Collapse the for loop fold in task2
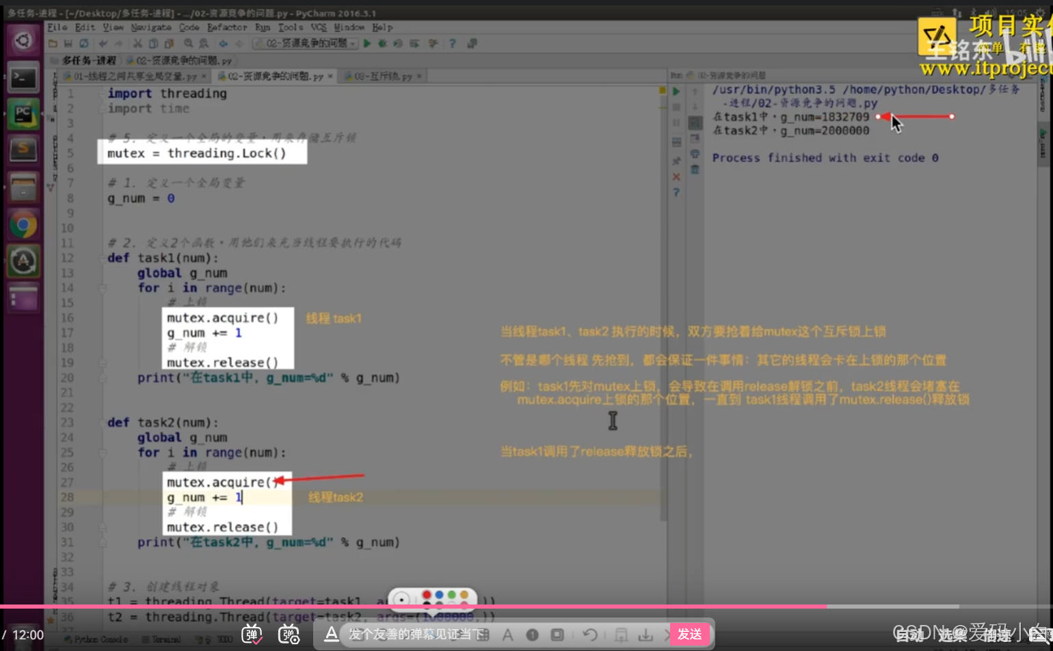 [x=103, y=453]
